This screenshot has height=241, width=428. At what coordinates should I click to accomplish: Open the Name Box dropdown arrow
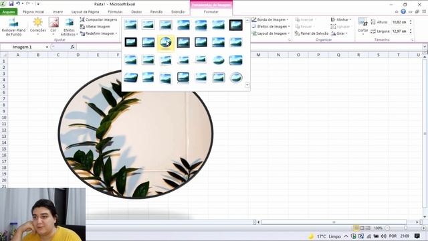click(47, 47)
